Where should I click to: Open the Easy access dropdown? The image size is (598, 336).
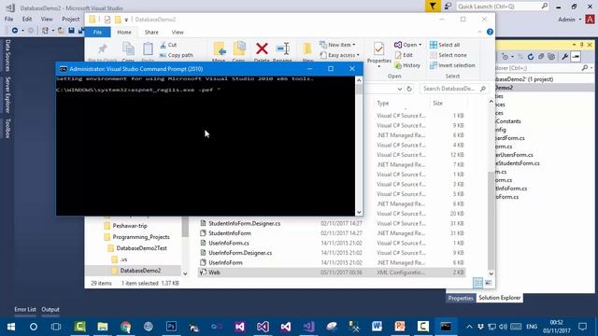click(x=339, y=55)
